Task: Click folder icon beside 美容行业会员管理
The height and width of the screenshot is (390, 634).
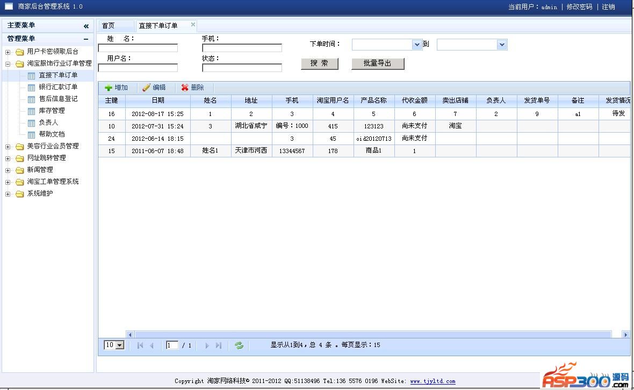Action: point(19,146)
